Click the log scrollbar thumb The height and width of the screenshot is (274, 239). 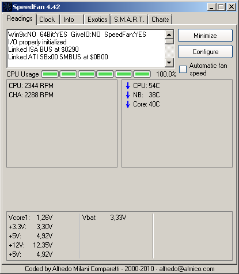point(169,41)
